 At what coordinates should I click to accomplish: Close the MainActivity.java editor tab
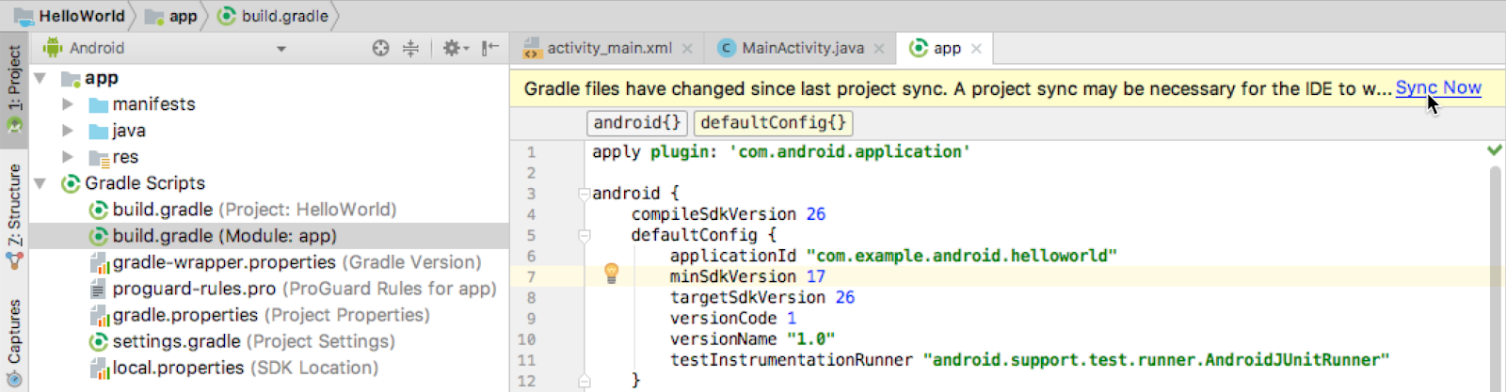(x=879, y=49)
